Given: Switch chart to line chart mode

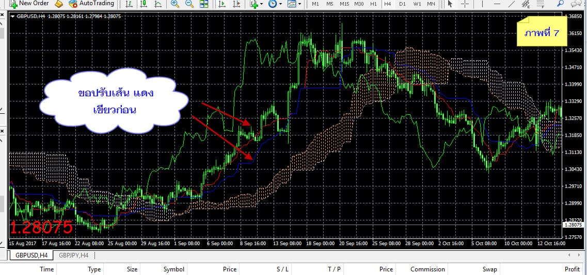Looking at the screenshot, I should click(x=158, y=4).
